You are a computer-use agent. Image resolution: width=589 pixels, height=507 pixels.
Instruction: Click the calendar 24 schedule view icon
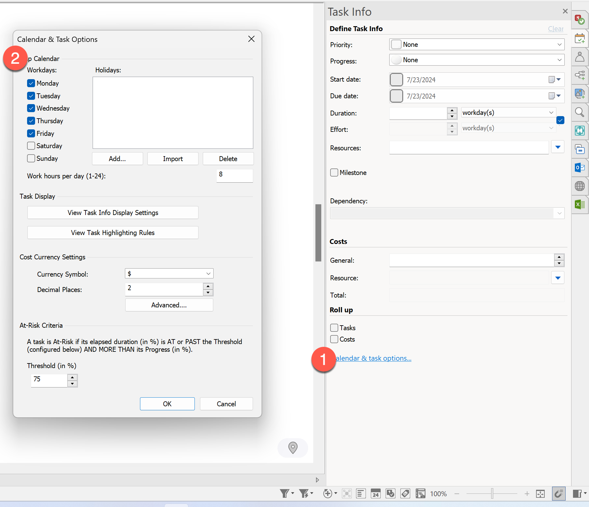[375, 494]
